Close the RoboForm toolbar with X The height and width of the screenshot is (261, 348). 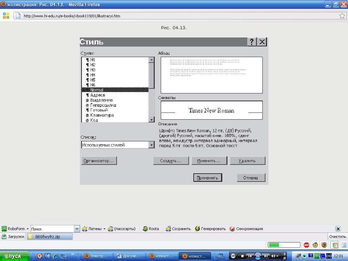coord(338,229)
